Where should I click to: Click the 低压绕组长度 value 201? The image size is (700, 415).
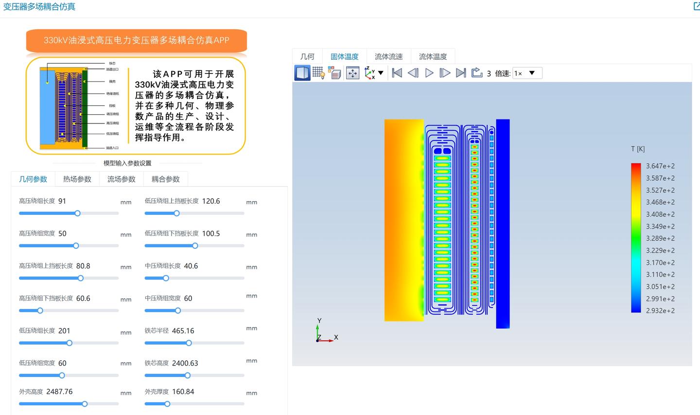tap(64, 330)
